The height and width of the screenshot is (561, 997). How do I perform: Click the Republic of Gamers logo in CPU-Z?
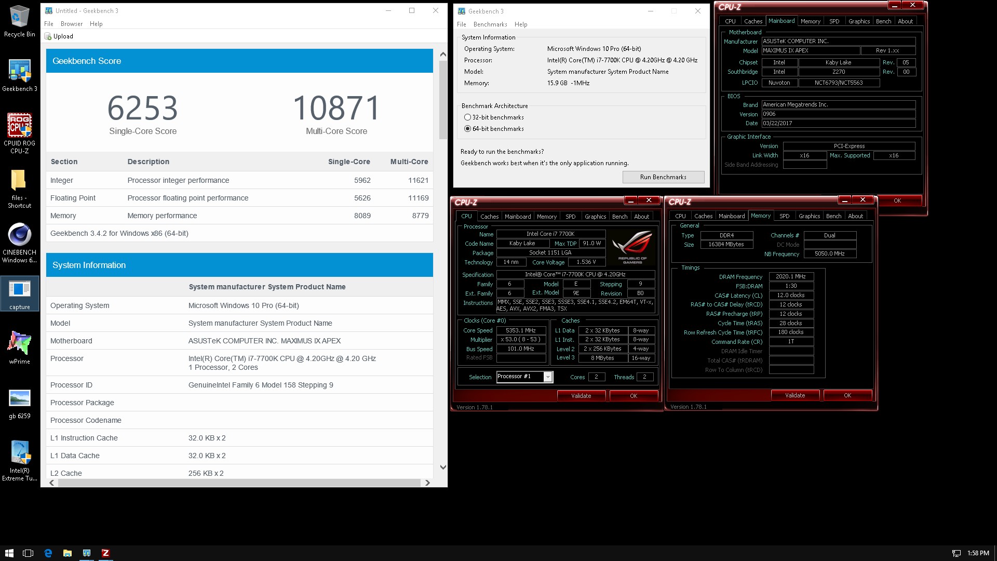click(632, 248)
